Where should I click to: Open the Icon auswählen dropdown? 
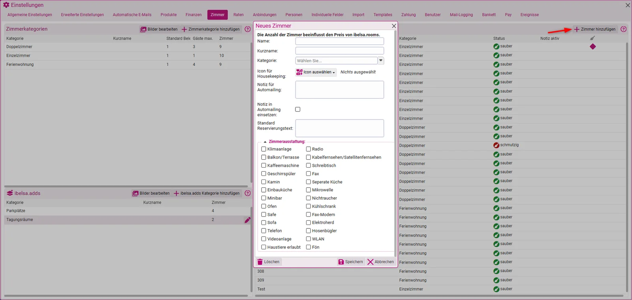click(x=316, y=72)
